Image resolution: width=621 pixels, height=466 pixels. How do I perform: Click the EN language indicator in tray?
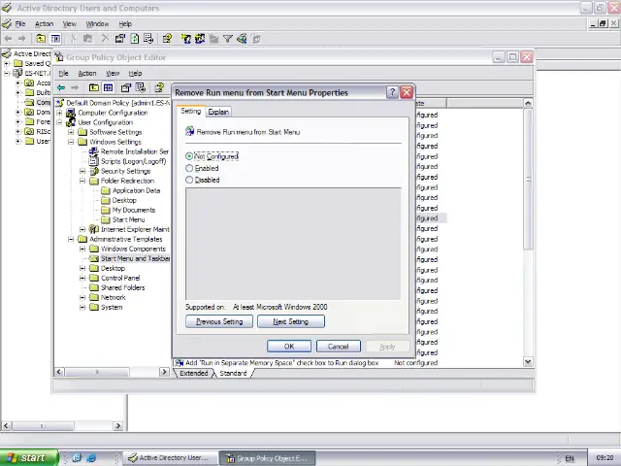pos(570,458)
